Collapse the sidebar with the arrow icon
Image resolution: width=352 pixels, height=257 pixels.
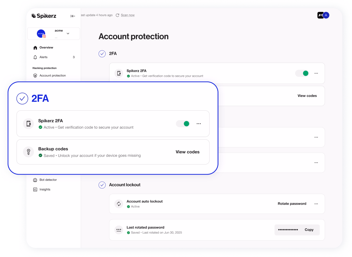pos(73,16)
